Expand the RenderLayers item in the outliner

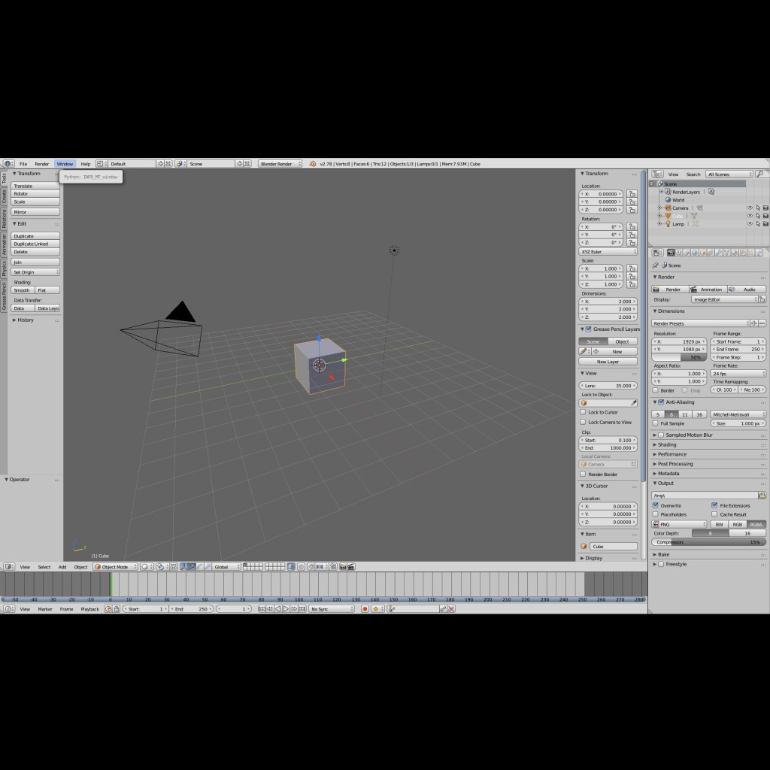coord(662,192)
